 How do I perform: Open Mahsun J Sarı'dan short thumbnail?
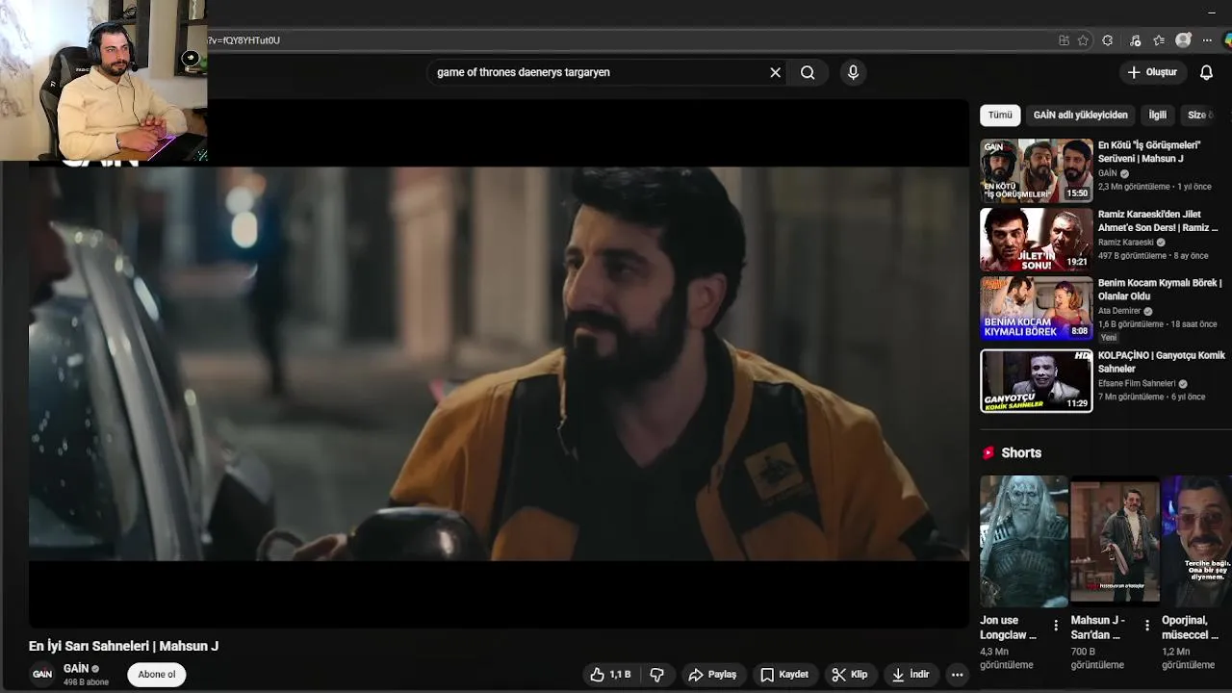[x=1115, y=541]
